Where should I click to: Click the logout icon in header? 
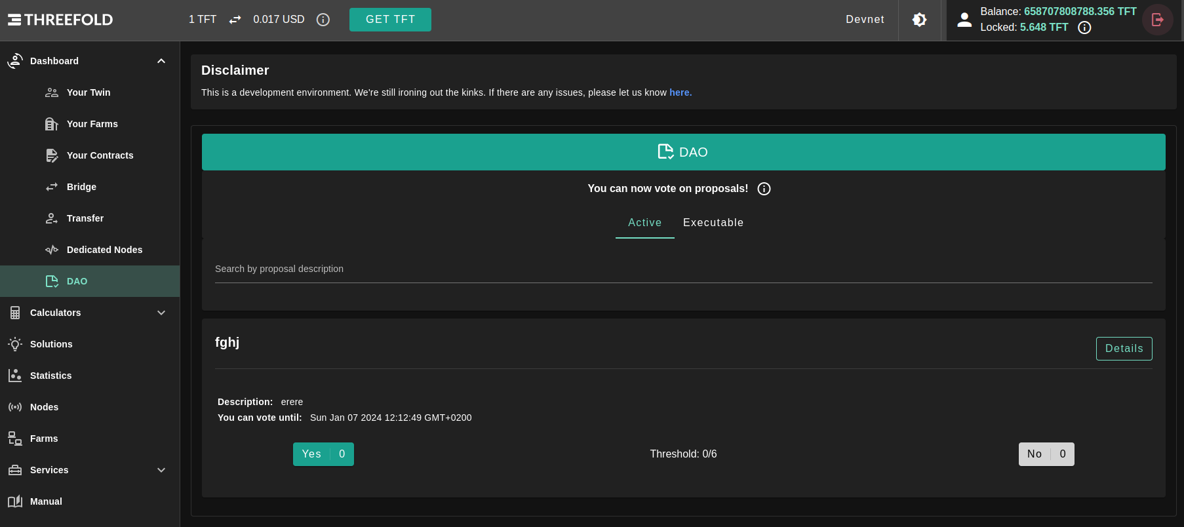point(1157,20)
